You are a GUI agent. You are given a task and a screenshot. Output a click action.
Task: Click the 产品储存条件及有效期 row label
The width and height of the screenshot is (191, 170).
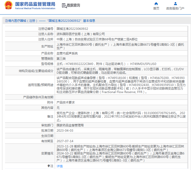click(38, 97)
